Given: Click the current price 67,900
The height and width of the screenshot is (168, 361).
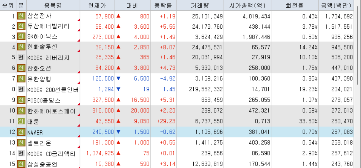Looking at the screenshot, I should (105, 16).
